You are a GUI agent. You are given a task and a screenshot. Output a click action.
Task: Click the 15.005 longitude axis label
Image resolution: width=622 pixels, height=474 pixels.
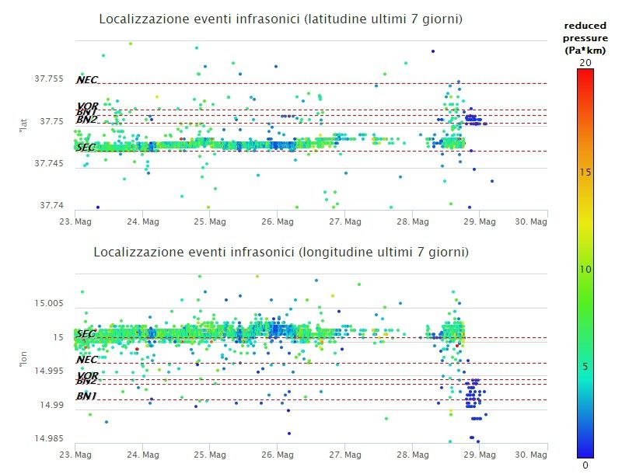[49, 303]
